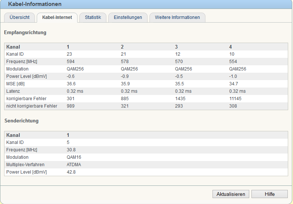This screenshot has height=204, width=293.
Task: Open the Statistik tab
Action: coord(93,17)
